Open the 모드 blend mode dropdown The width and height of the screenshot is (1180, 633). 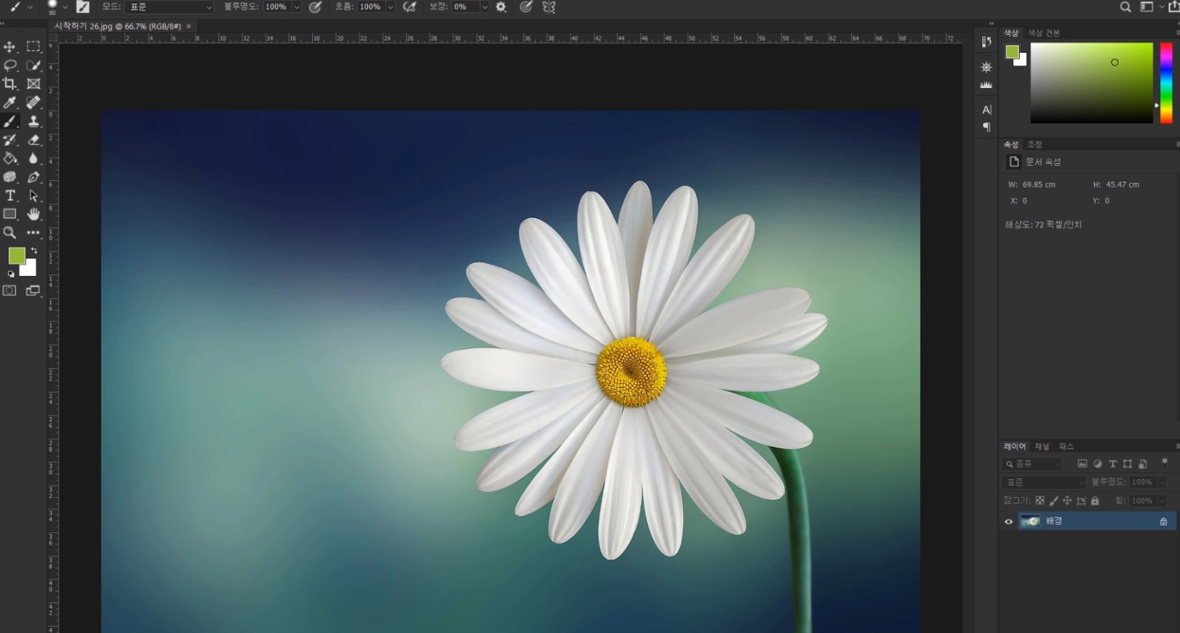click(x=169, y=7)
